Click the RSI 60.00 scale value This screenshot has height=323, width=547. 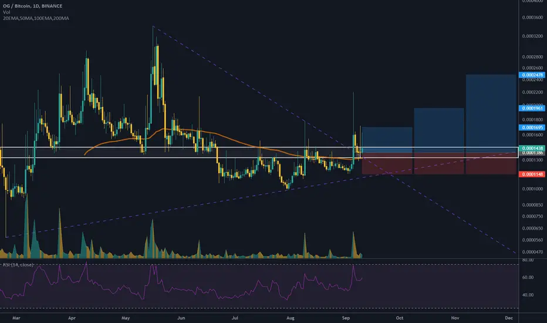pos(528,278)
